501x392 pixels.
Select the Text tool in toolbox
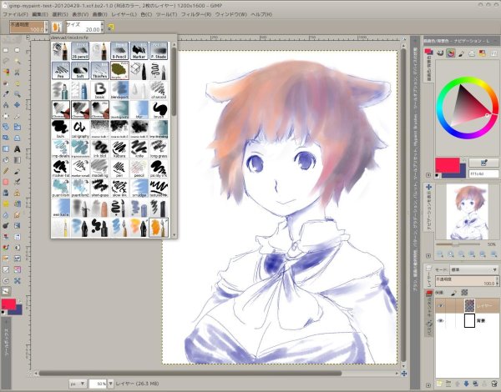pos(18,149)
